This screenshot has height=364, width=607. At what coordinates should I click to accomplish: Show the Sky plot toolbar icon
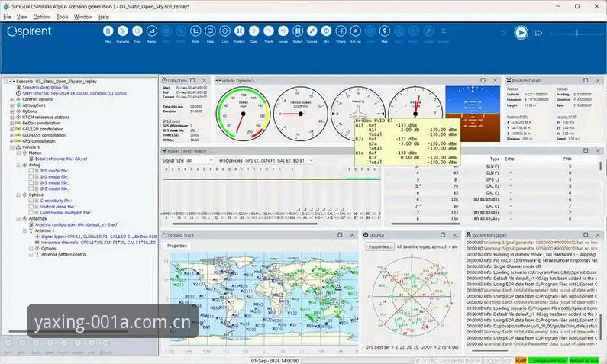(326, 31)
